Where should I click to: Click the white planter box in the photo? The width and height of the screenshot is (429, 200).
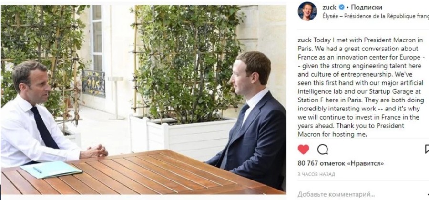[x=183, y=134]
